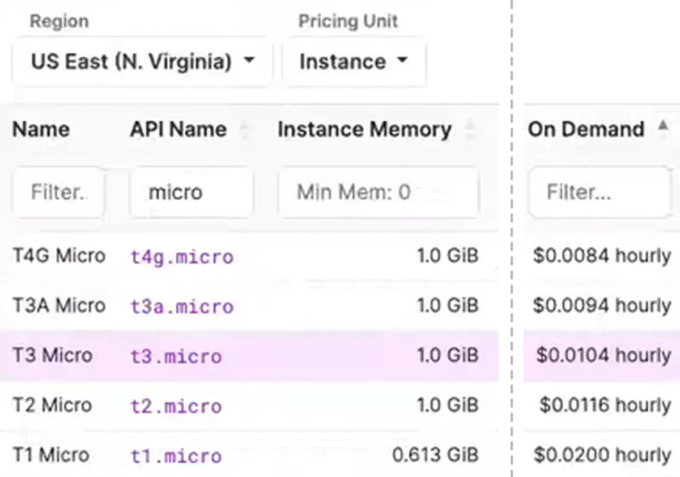The image size is (680, 477).
Task: Open the t4g.micro link
Action: click(182, 257)
